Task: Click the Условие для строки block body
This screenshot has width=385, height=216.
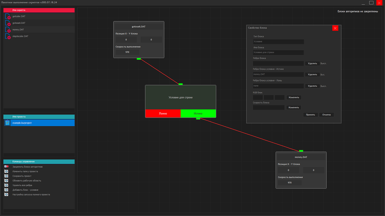Action: click(x=181, y=97)
